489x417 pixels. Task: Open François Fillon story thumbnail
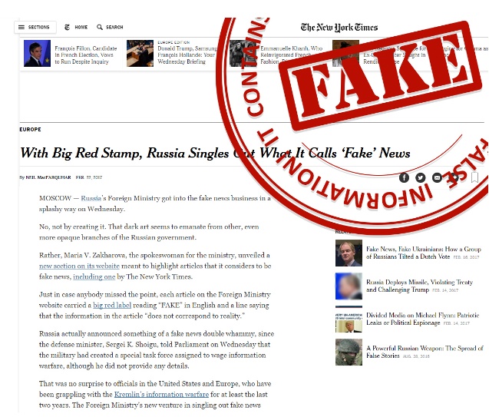pyautogui.click(x=37, y=53)
